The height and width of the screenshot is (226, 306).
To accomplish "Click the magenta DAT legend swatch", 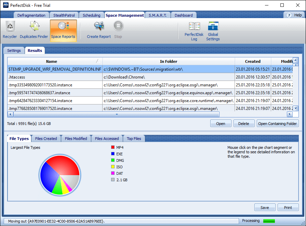I will click(x=113, y=173).
